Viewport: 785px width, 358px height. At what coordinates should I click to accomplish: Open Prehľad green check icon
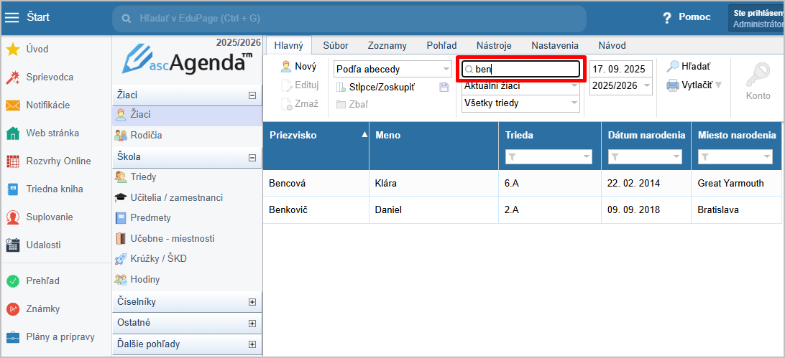tap(12, 281)
